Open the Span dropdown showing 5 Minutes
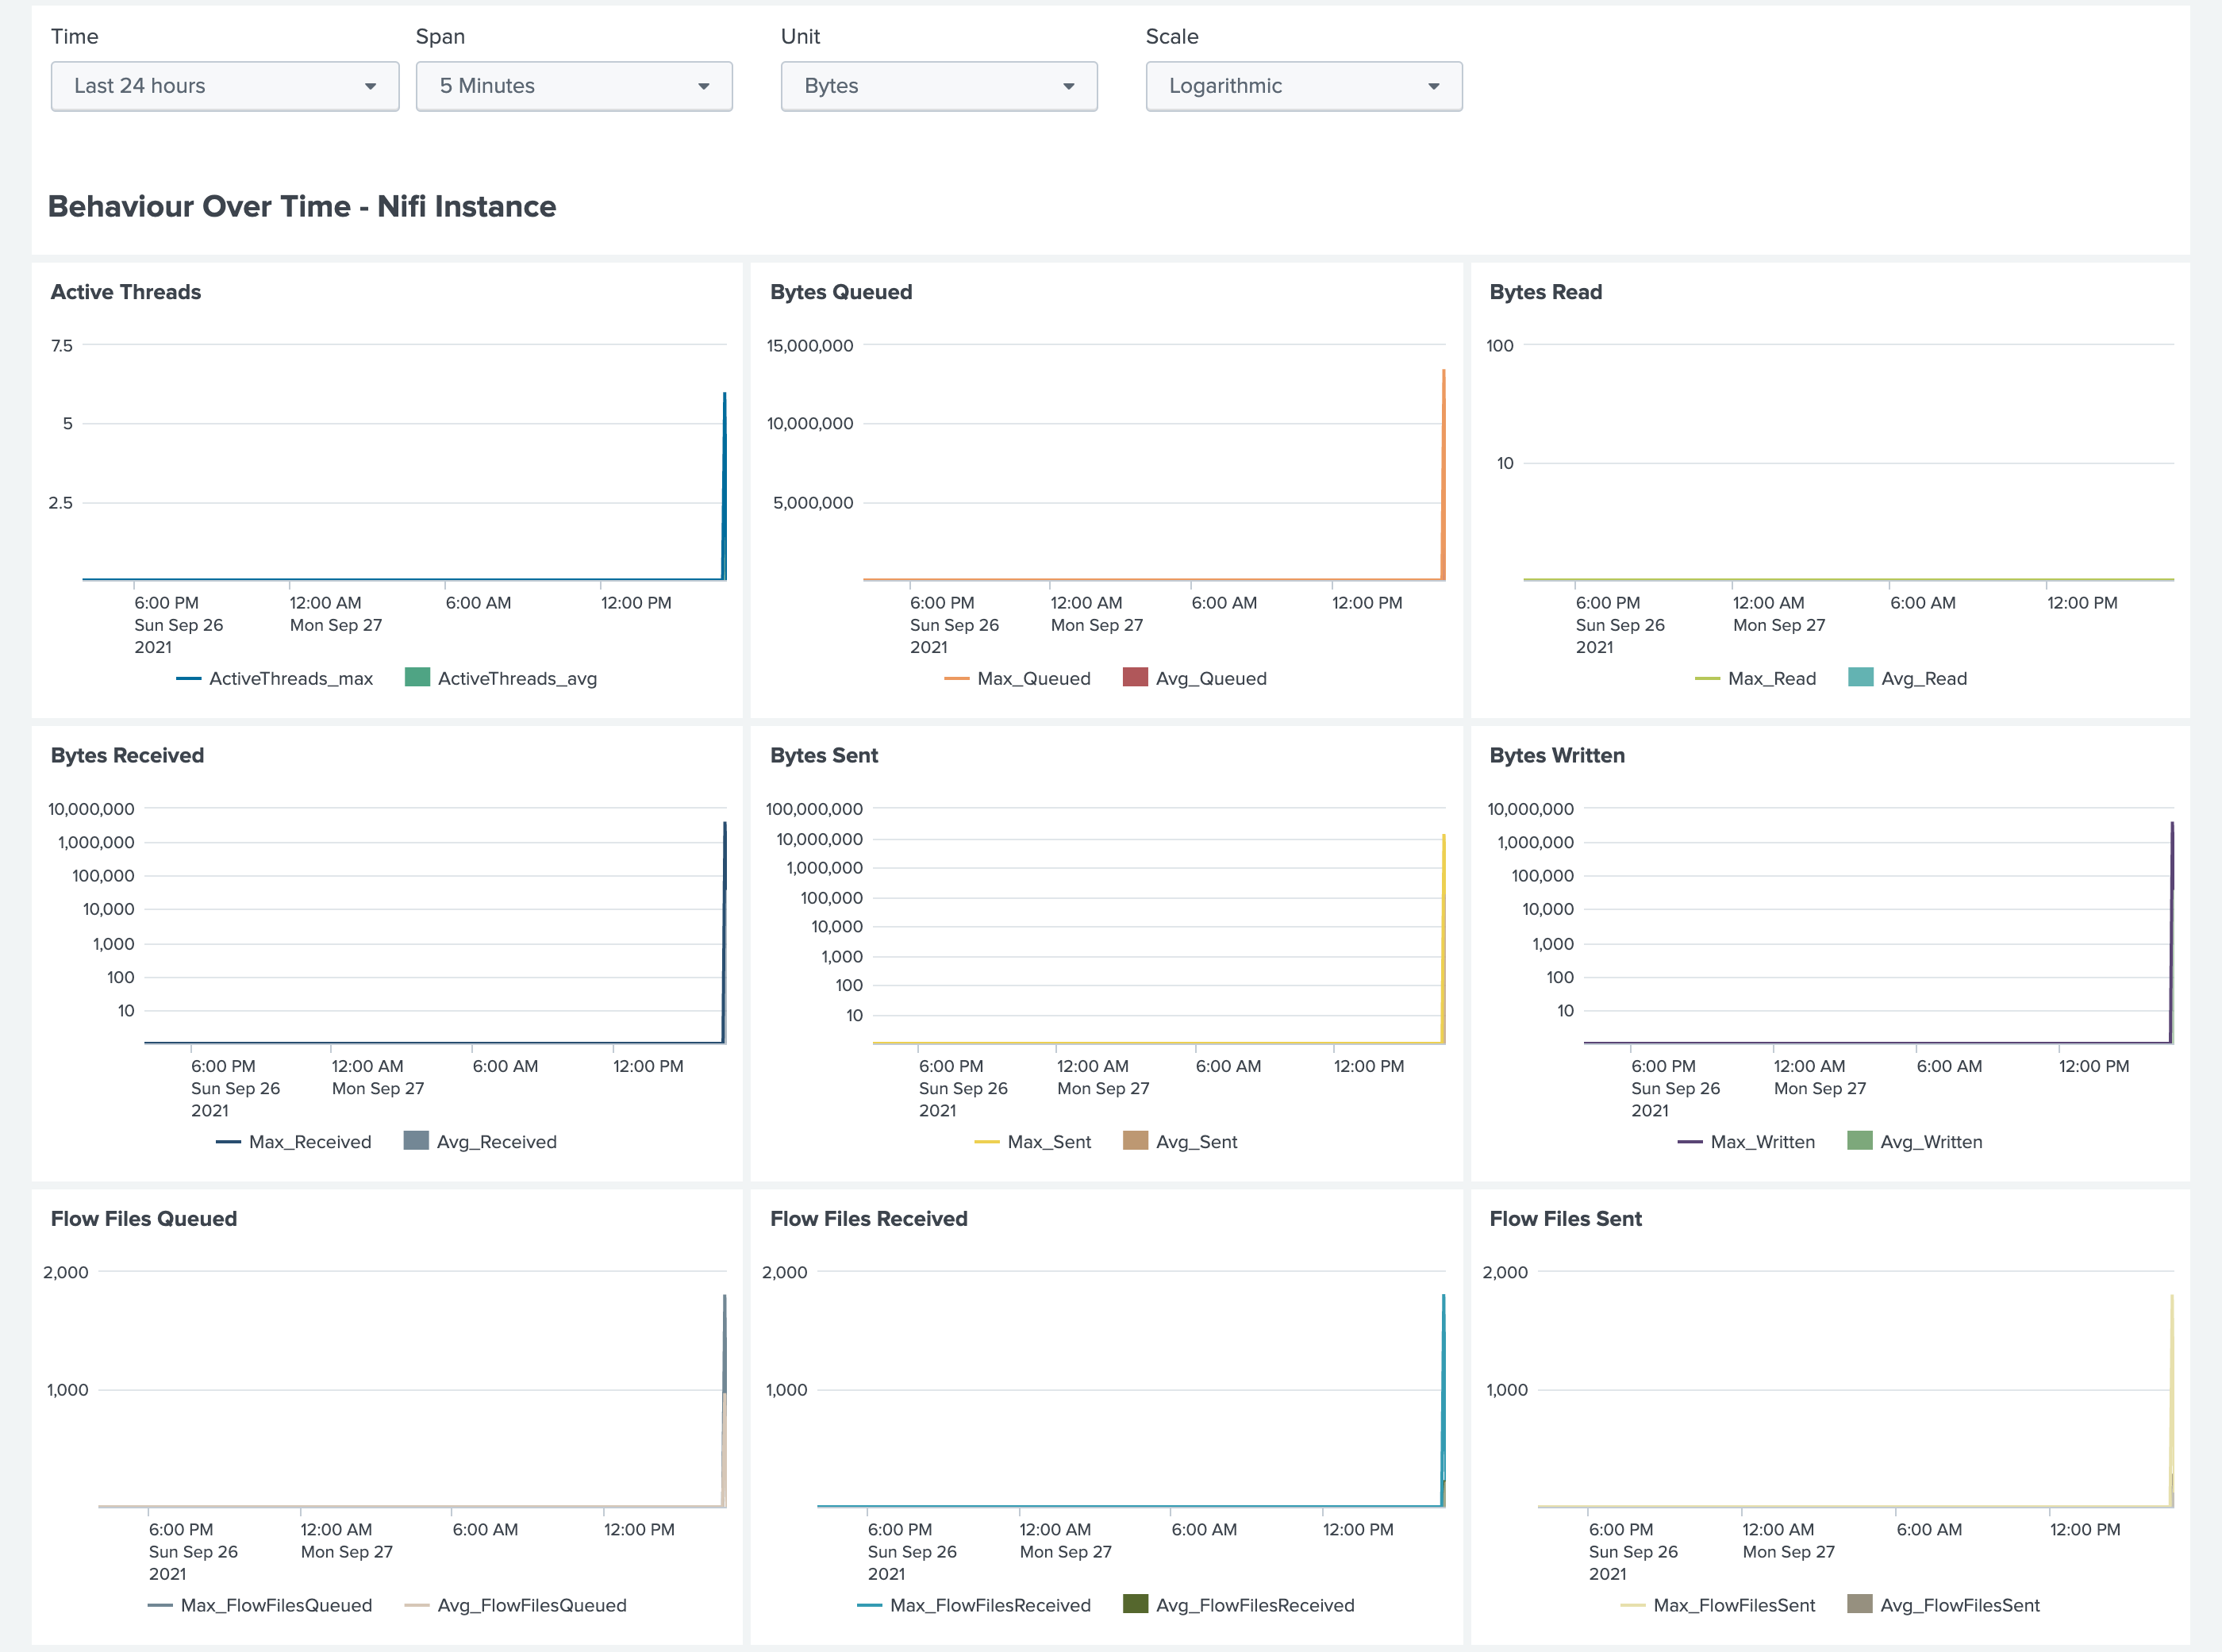This screenshot has width=2222, height=1652. 574,86
